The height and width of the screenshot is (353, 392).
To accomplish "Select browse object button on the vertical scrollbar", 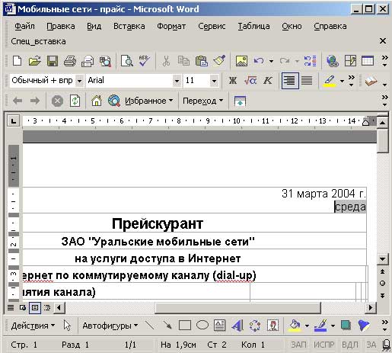I will click(382, 284).
